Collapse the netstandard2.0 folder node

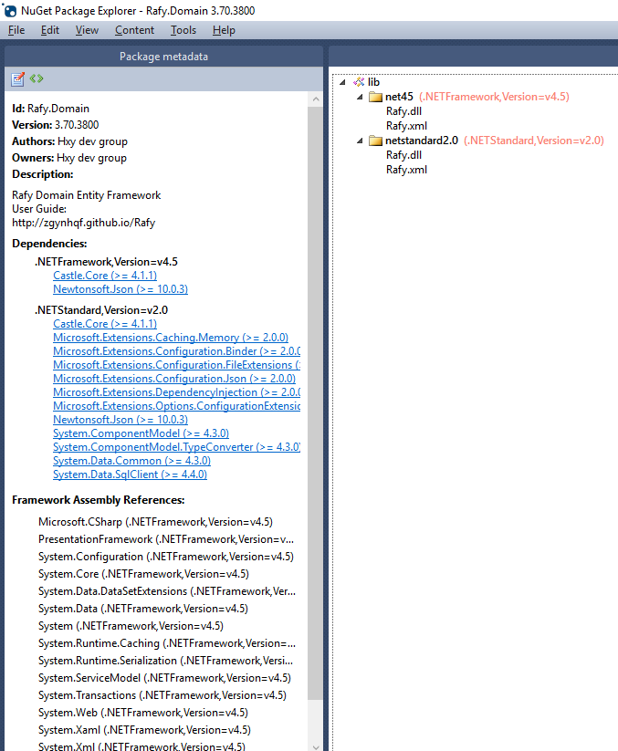[x=360, y=141]
